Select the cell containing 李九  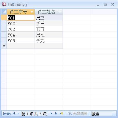tap(49, 40)
